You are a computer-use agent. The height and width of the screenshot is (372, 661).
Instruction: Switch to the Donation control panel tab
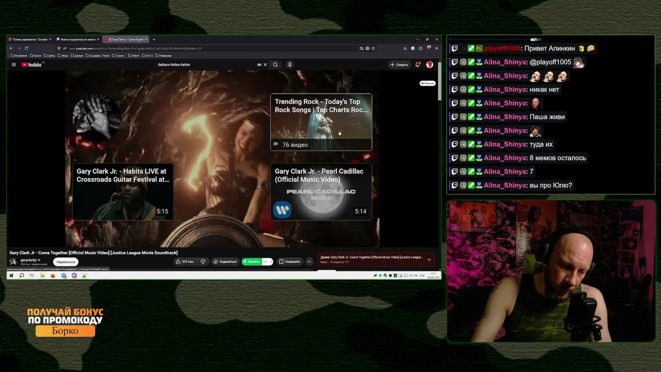click(30, 39)
